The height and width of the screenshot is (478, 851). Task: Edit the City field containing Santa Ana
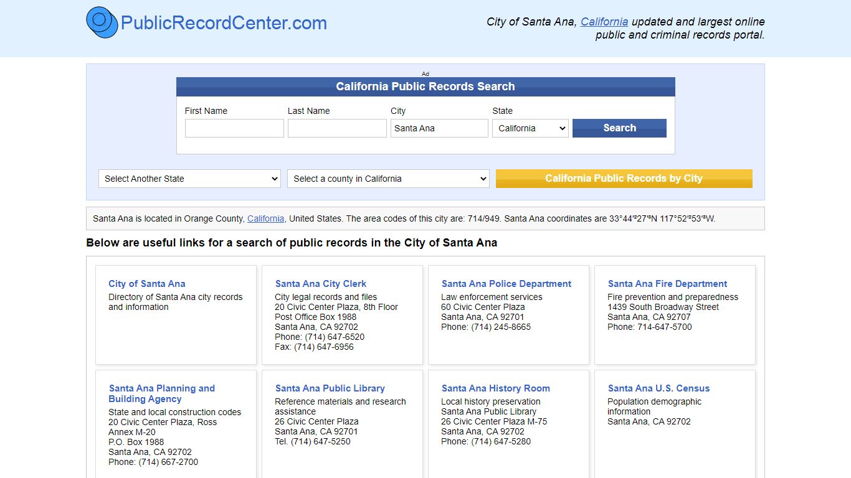pos(439,128)
